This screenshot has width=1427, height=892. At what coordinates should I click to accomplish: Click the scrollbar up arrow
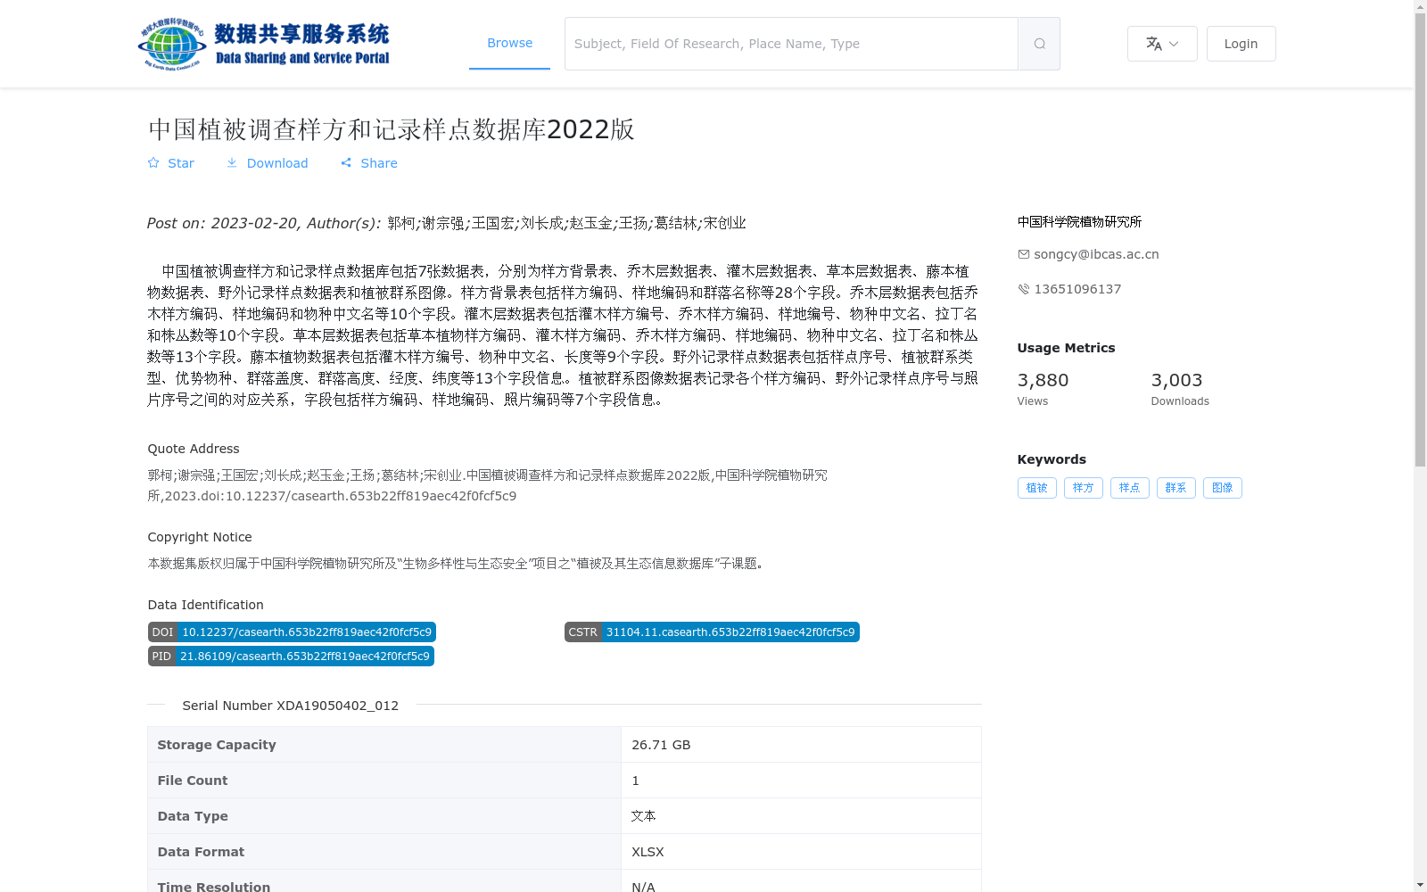click(x=1420, y=6)
